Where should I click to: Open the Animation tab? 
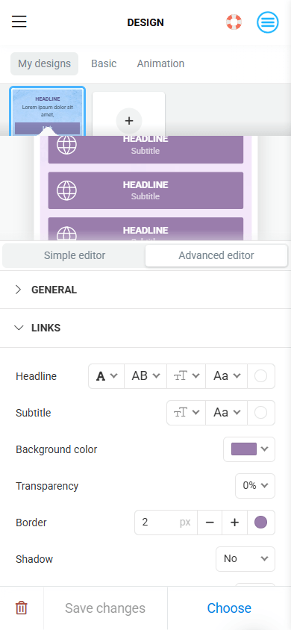(160, 63)
